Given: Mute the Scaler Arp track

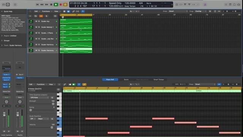Looking at the screenshot, I should coord(36,21).
